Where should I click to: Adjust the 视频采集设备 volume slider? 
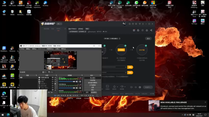pyautogui.click(x=67, y=88)
